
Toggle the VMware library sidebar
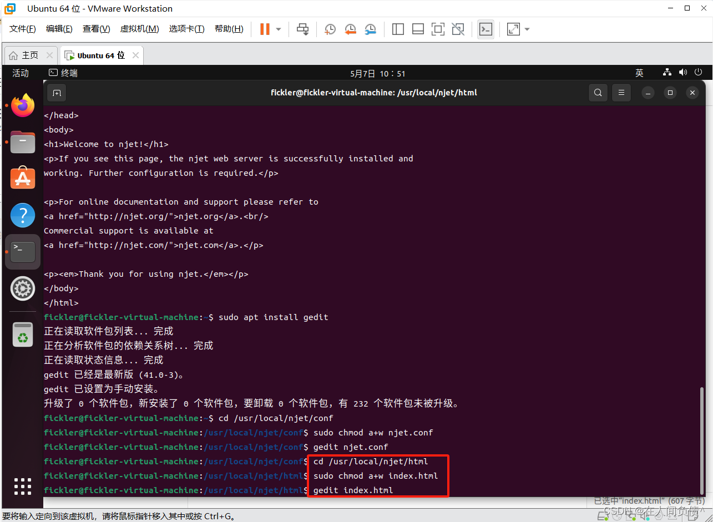tap(398, 29)
